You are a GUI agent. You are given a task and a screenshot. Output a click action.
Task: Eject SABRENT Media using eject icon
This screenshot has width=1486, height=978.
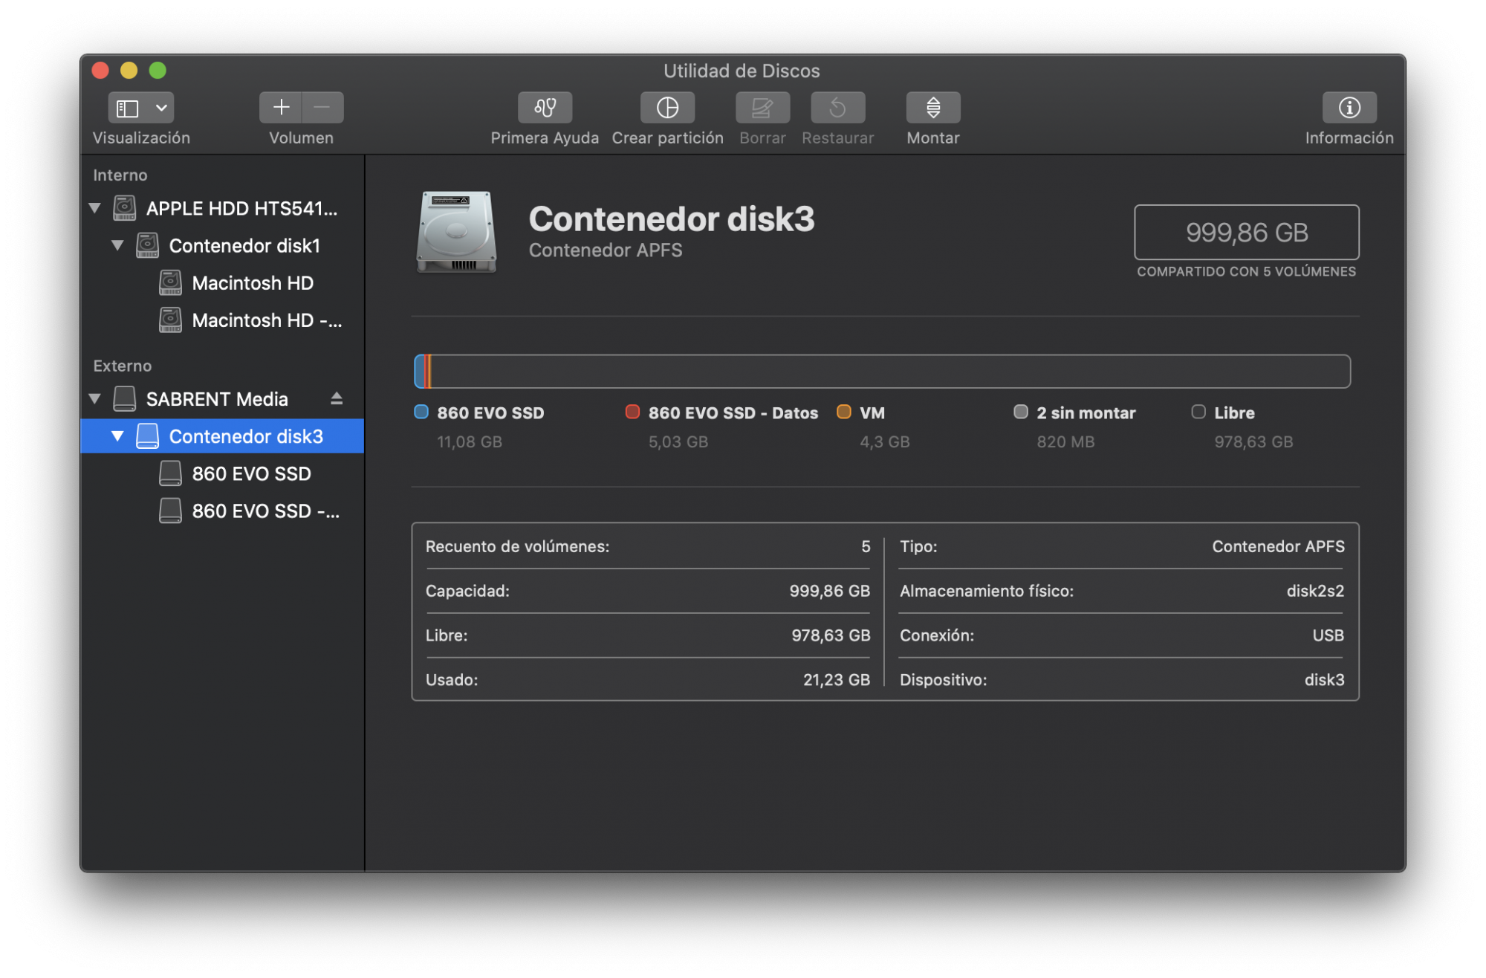coord(337,399)
